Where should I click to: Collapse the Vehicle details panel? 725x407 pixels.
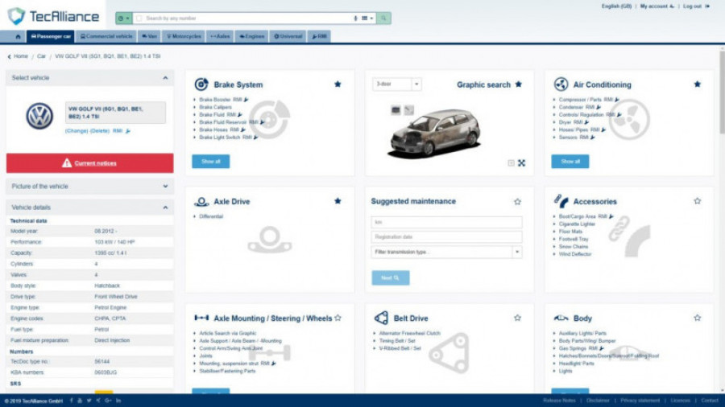pos(165,208)
